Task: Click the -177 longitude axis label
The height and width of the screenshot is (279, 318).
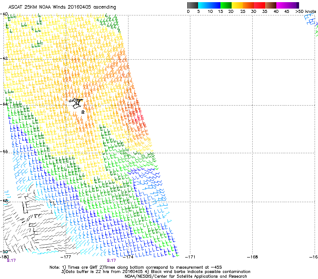Action: [66, 257]
